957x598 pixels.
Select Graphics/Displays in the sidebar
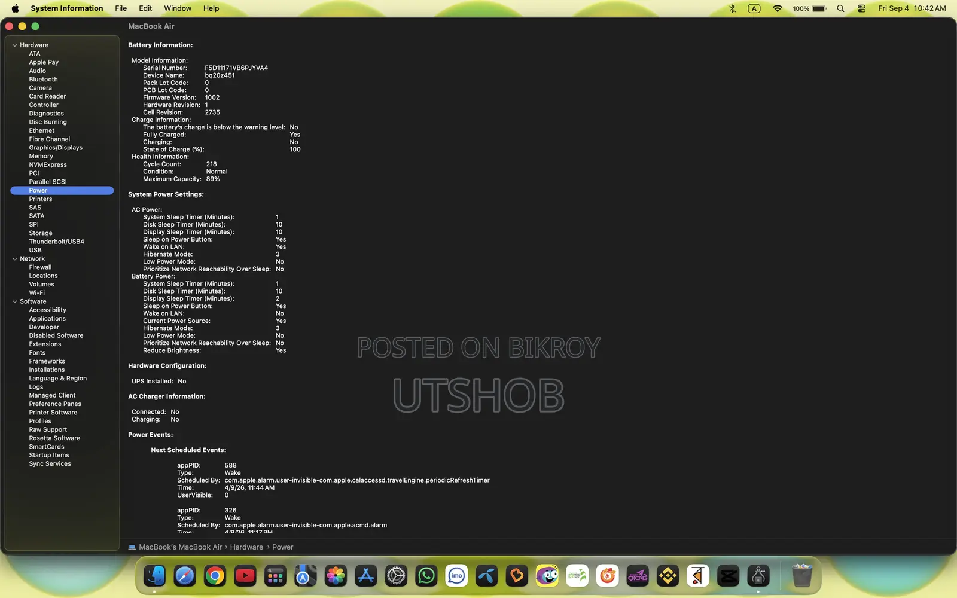tap(56, 148)
